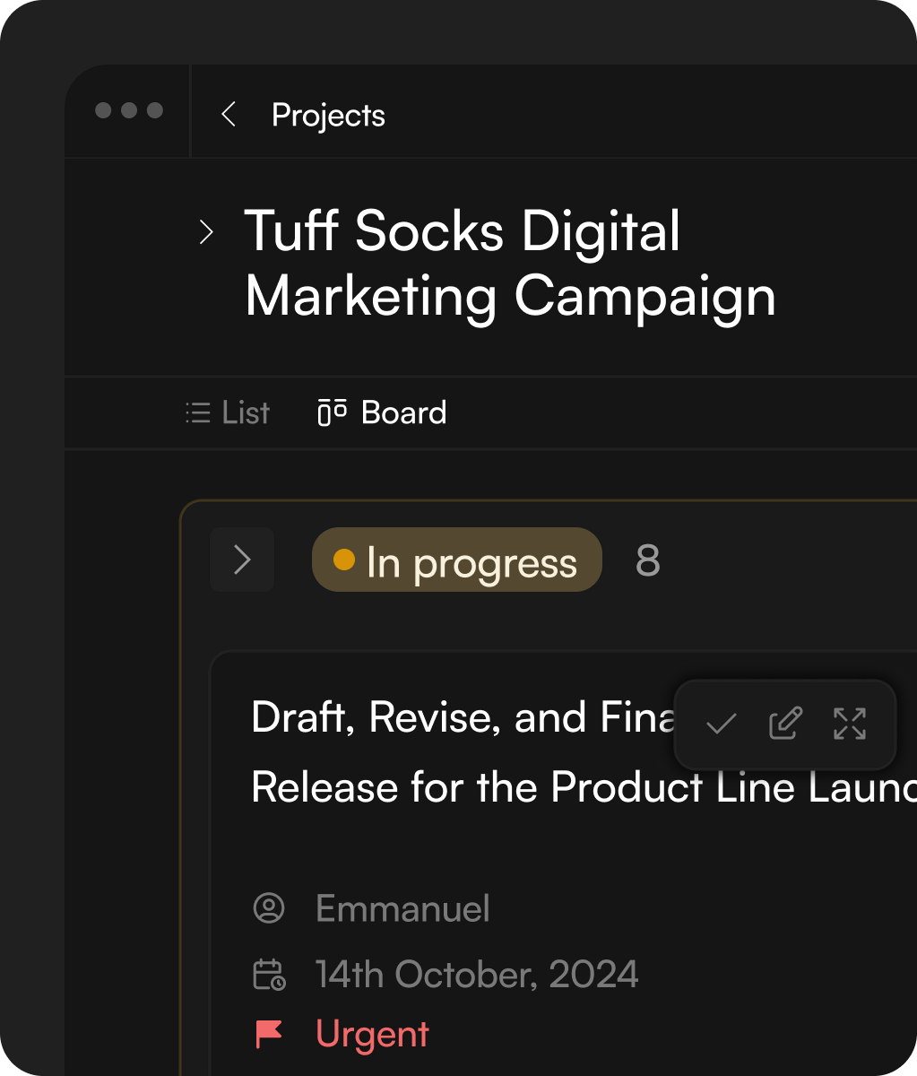Click the due date 14th October, 2024
The image size is (917, 1076).
click(476, 975)
